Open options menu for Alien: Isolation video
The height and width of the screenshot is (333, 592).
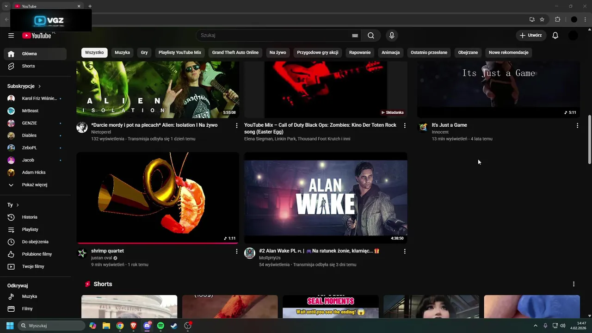(x=237, y=125)
